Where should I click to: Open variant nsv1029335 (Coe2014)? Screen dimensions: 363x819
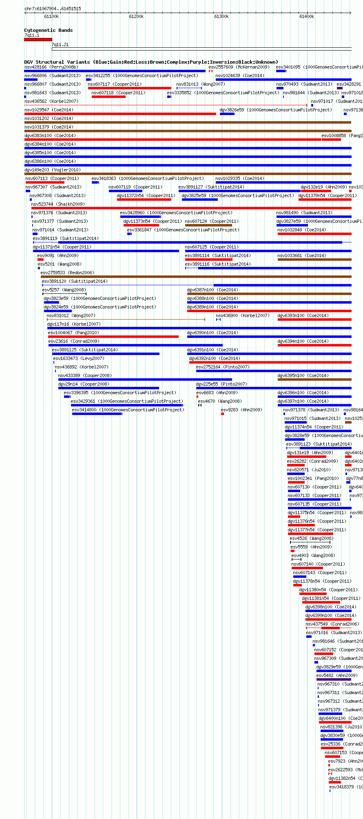pos(240,178)
